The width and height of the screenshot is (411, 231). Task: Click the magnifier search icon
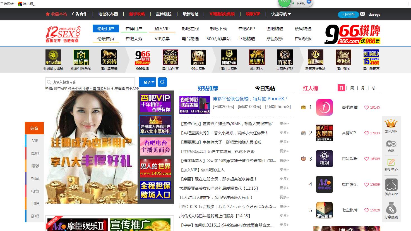(162, 82)
